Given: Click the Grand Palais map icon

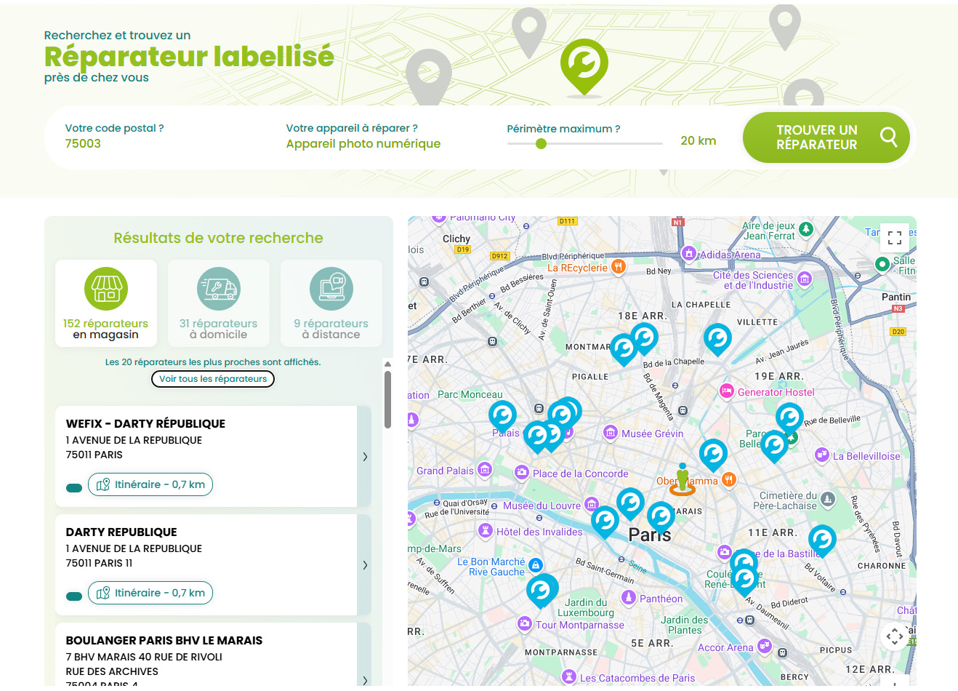Looking at the screenshot, I should click(485, 469).
